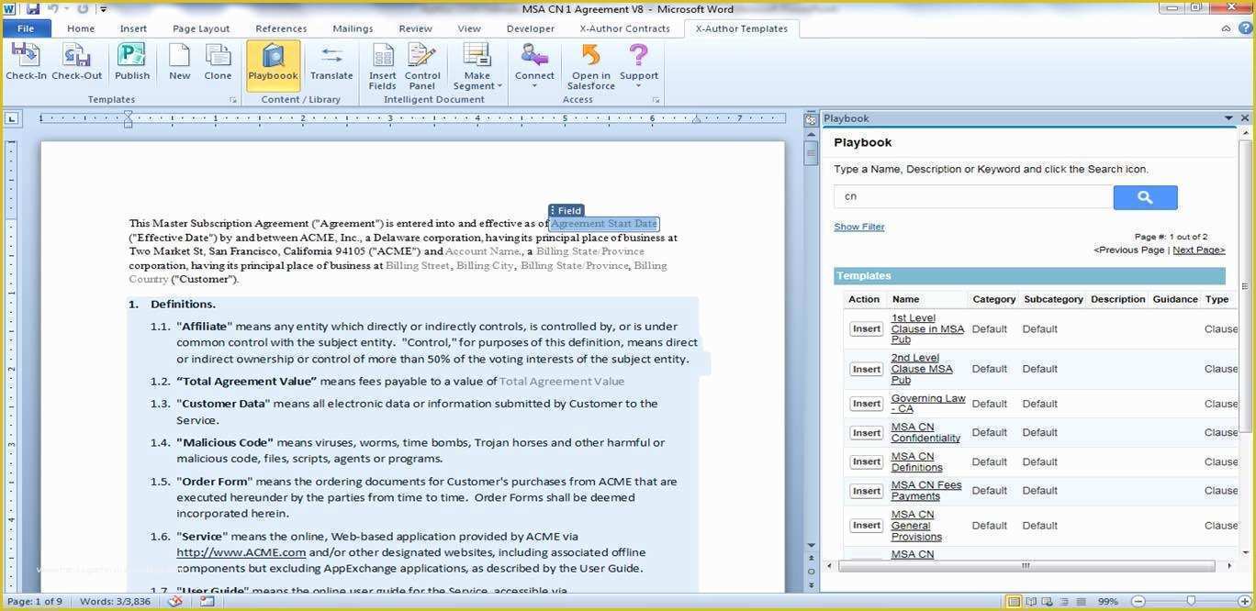The image size is (1256, 611).
Task: Insert the 1st Level Clause in MSA Pub
Action: pyautogui.click(x=866, y=328)
